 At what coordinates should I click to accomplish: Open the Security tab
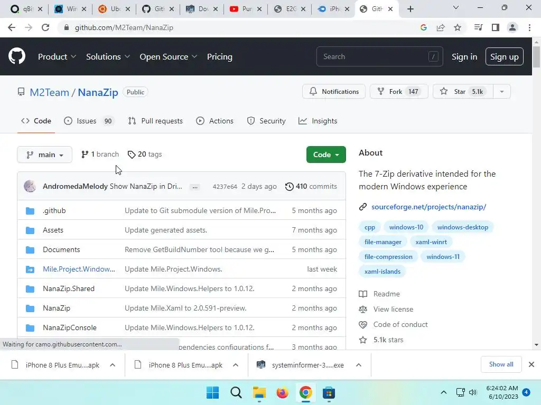click(x=266, y=121)
